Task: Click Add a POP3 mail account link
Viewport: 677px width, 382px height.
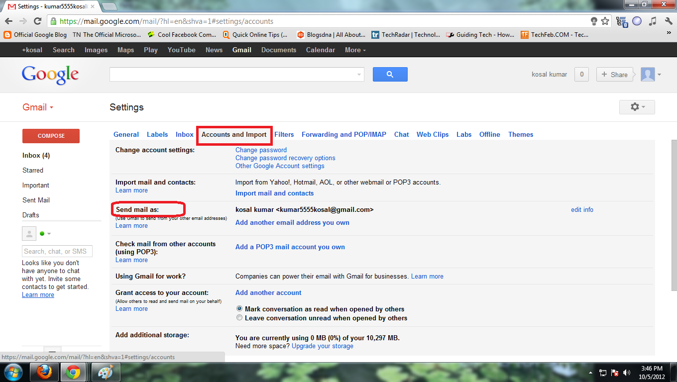Action: pyautogui.click(x=290, y=247)
